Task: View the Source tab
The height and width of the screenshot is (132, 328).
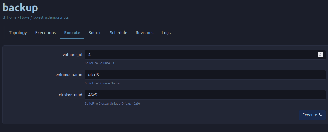Action: point(95,33)
